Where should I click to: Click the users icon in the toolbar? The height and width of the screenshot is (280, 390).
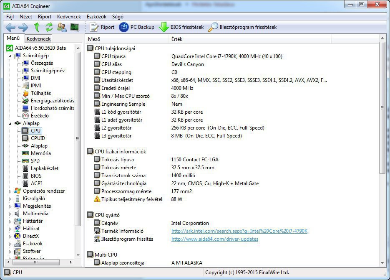click(62, 27)
